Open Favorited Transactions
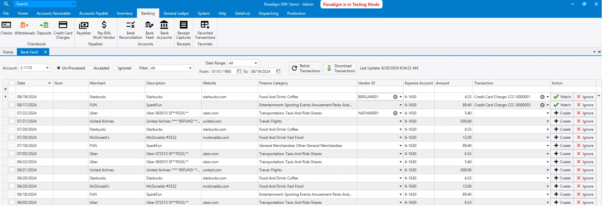 pyautogui.click(x=205, y=30)
